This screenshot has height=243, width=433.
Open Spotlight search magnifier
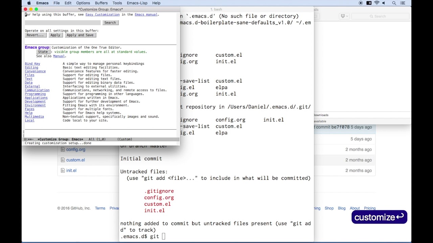pyautogui.click(x=394, y=3)
